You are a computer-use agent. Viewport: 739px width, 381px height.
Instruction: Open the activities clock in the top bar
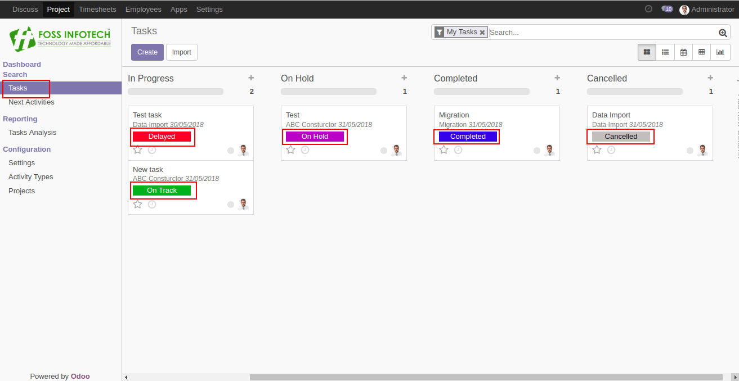[x=648, y=9]
